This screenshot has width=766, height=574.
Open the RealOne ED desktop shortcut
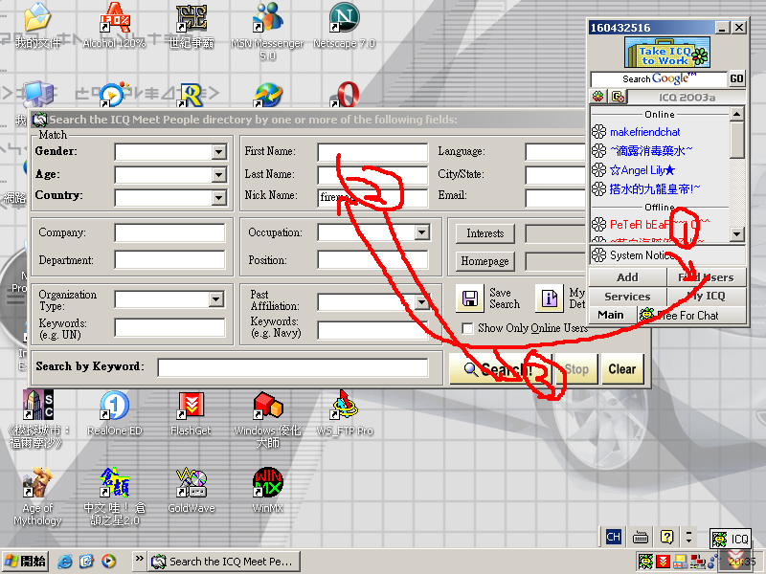tap(114, 413)
